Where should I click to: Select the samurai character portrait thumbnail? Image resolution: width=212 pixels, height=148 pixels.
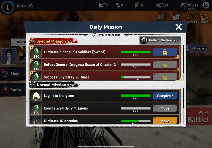click(9, 56)
